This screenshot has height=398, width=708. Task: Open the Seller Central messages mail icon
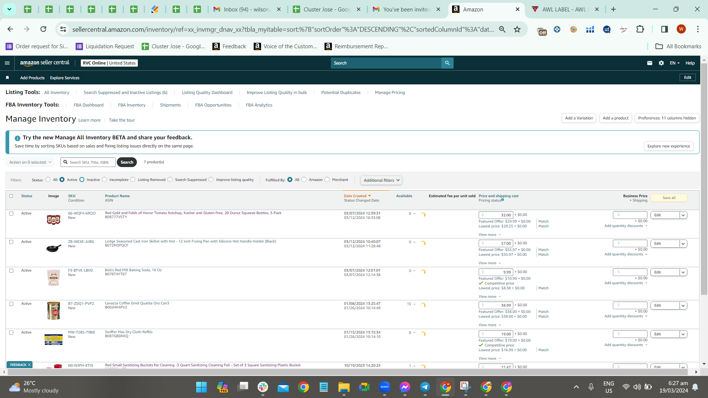[650, 63]
